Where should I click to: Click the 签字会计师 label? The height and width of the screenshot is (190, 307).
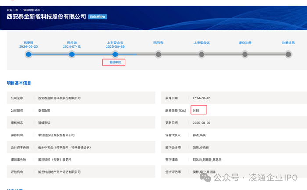pos(173,148)
